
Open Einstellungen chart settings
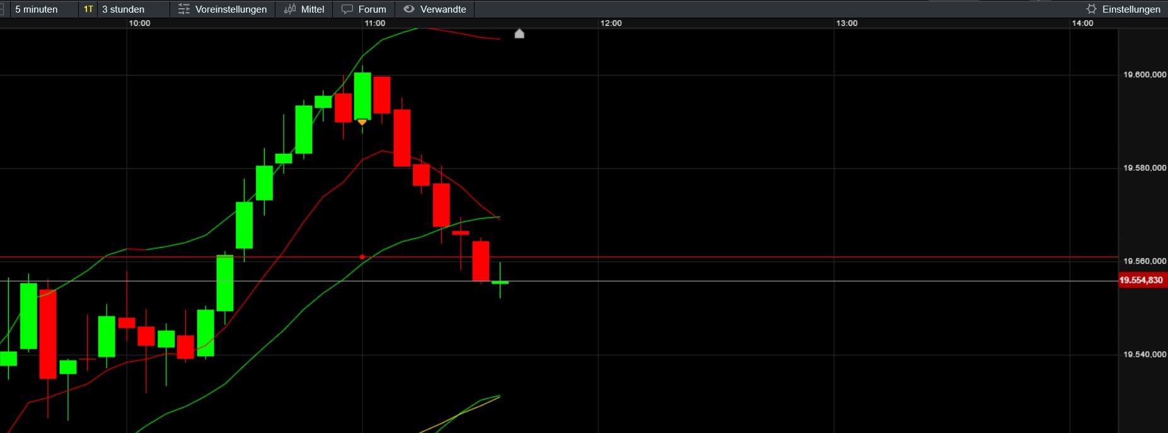(x=1124, y=9)
